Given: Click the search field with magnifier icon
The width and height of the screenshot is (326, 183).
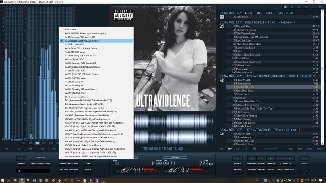Looking at the screenshot, I should [33, 171].
